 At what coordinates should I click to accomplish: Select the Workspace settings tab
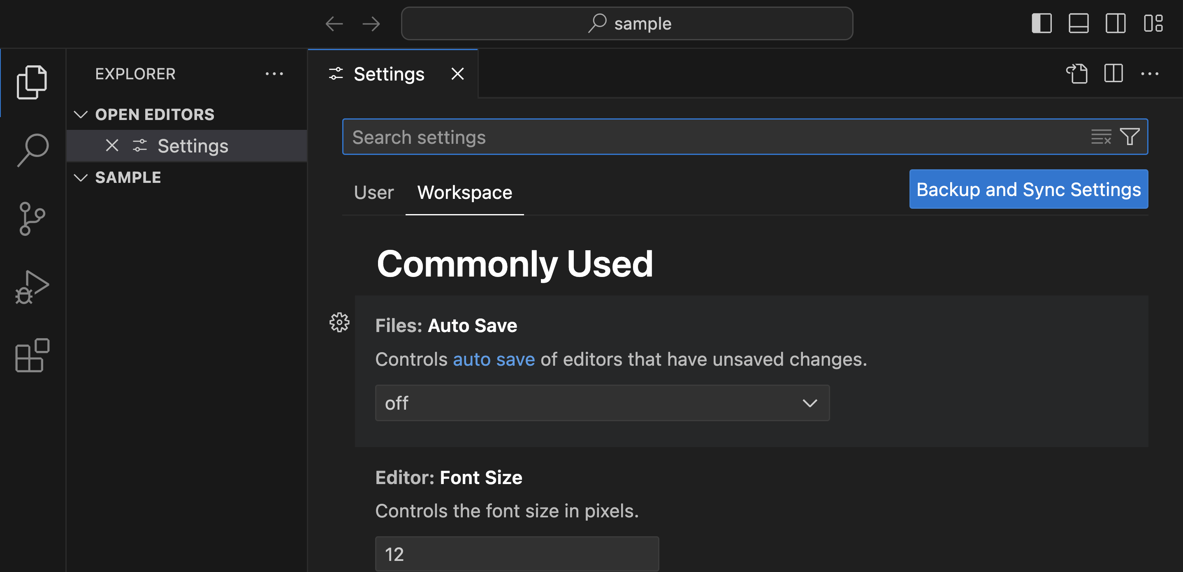tap(465, 193)
